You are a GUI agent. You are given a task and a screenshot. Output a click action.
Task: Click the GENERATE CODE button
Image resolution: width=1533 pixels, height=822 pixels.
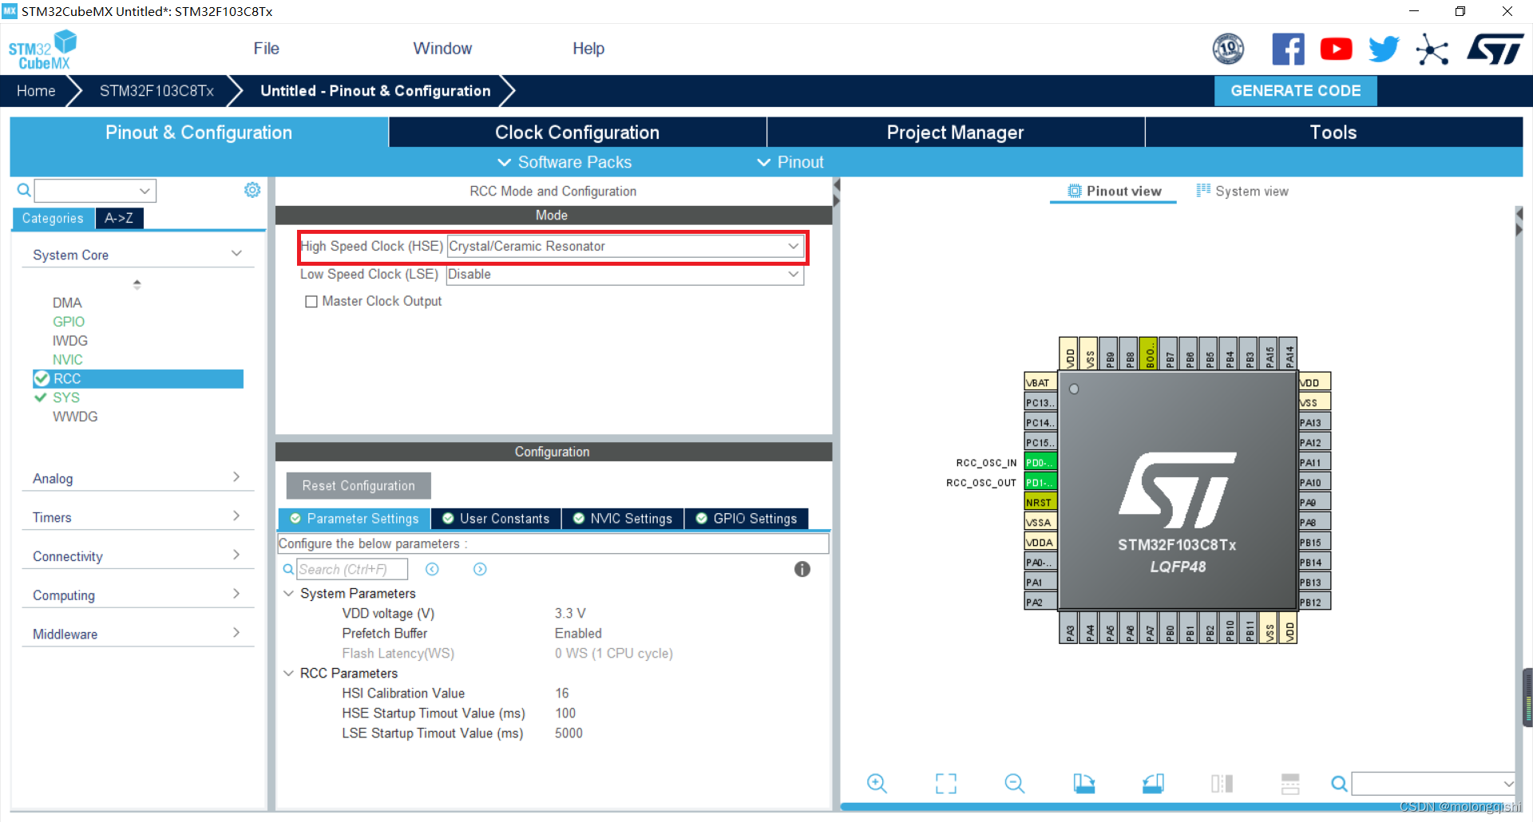1295,91
